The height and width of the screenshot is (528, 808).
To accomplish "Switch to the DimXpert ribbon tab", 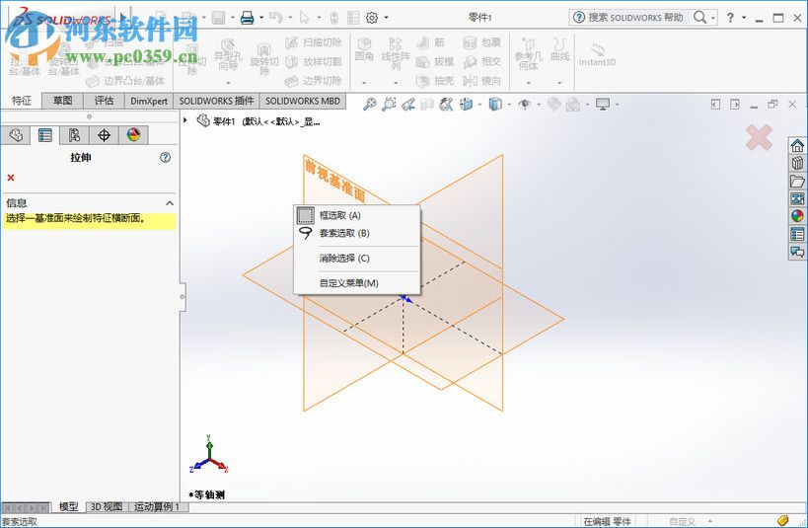I will (149, 101).
